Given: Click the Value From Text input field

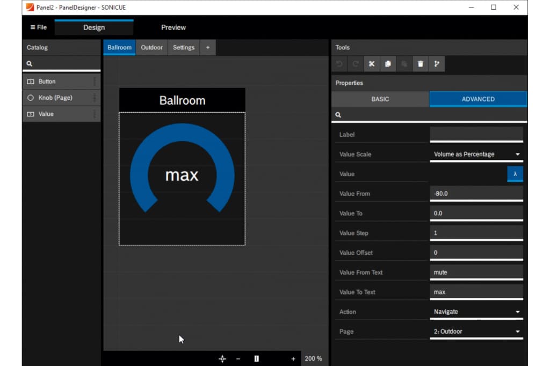Looking at the screenshot, I should (476, 272).
